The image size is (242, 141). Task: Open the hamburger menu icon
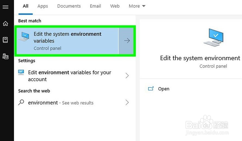click(5, 7)
